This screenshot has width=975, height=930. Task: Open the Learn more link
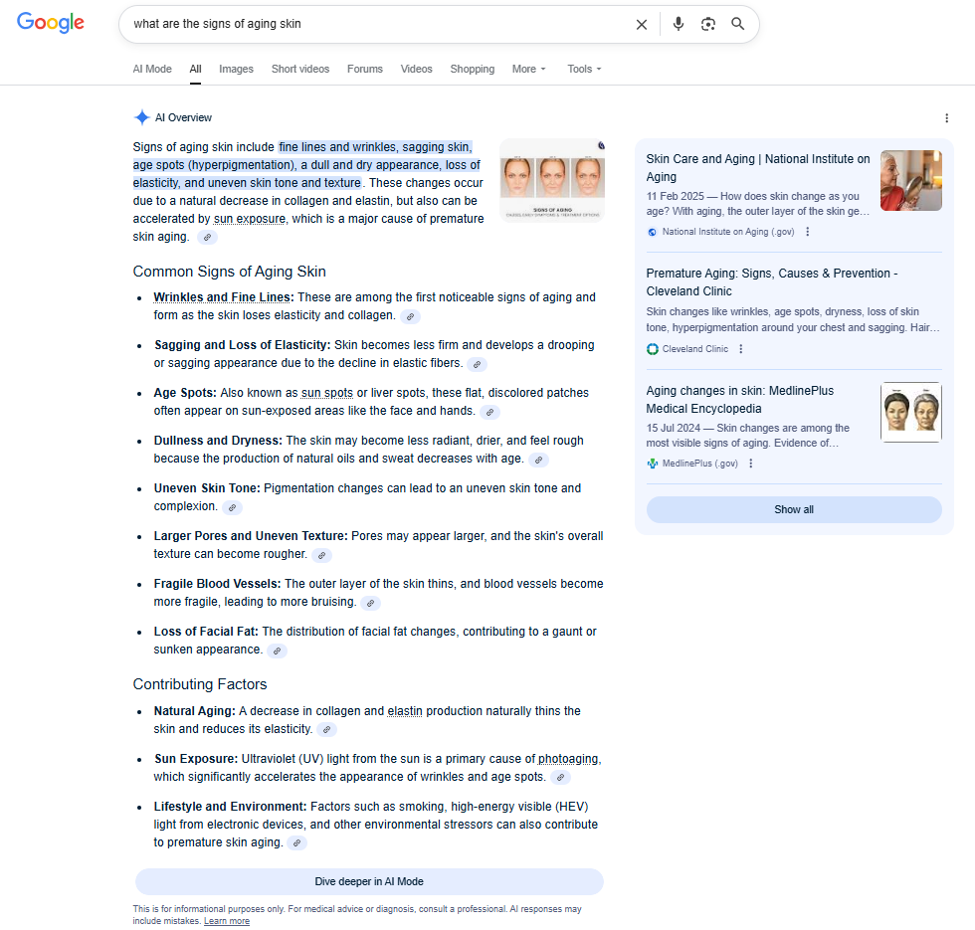tap(227, 921)
